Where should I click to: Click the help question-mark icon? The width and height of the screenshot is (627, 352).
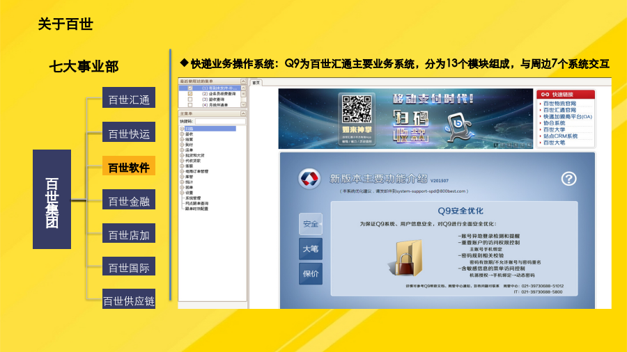568,179
